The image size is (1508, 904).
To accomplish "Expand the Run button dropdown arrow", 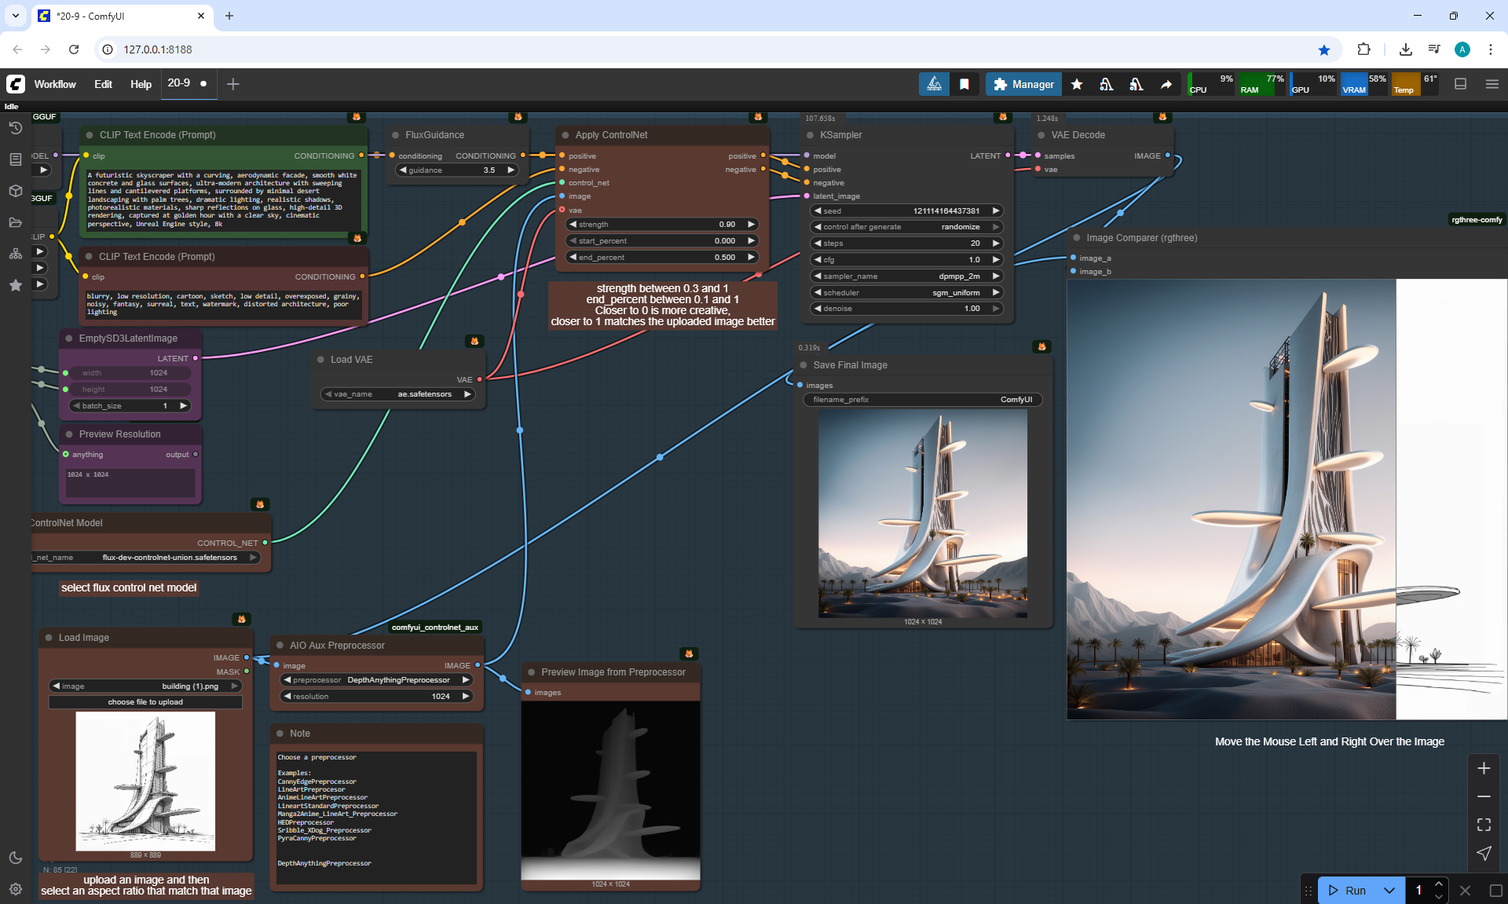I will 1389,890.
